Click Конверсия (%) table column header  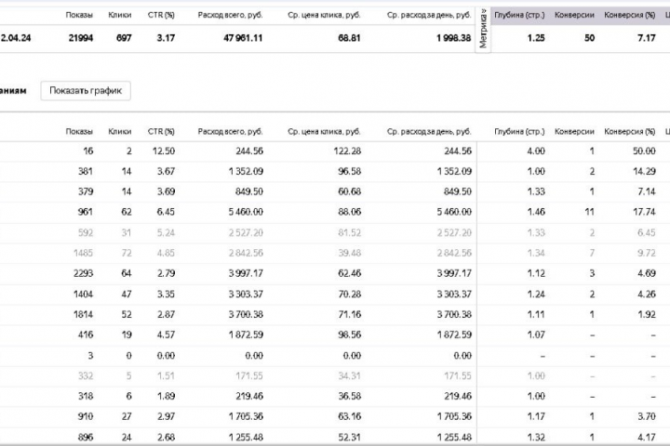(x=629, y=131)
